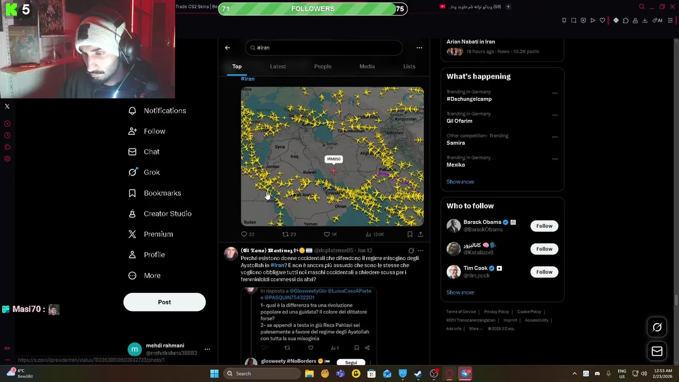Open options for #Dschungelcamp trend

click(555, 93)
